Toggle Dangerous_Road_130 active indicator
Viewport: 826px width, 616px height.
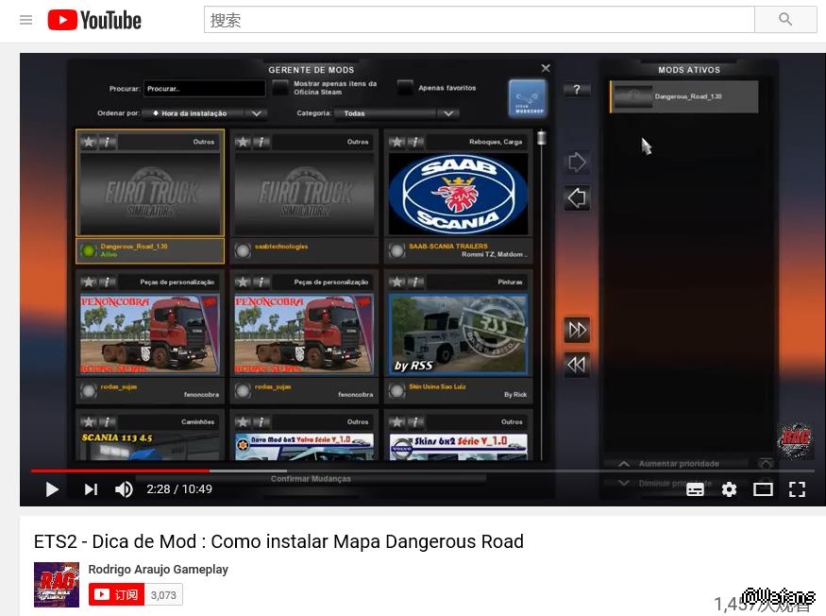coord(89,250)
